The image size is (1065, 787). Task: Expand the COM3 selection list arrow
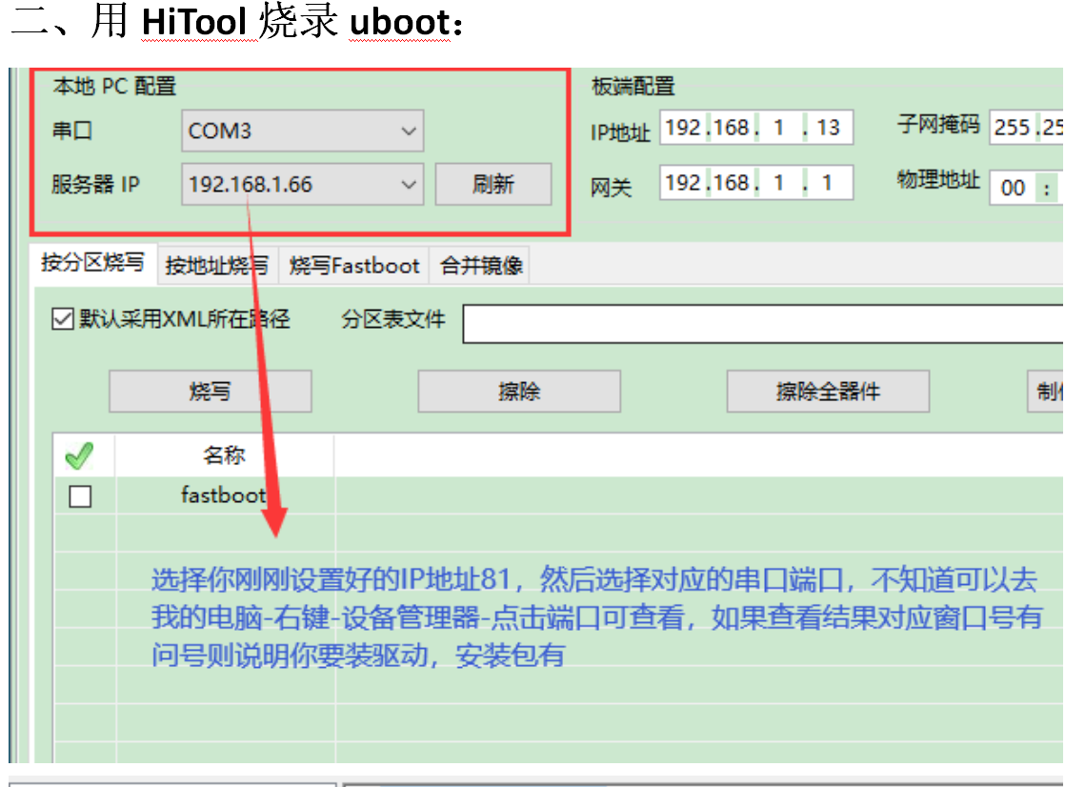[409, 131]
